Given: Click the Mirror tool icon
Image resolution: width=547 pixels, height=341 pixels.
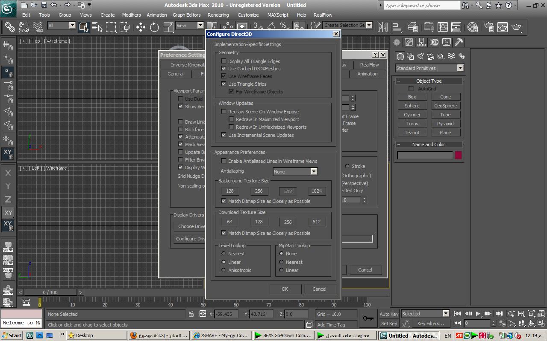Looking at the screenshot, I should 382,27.
